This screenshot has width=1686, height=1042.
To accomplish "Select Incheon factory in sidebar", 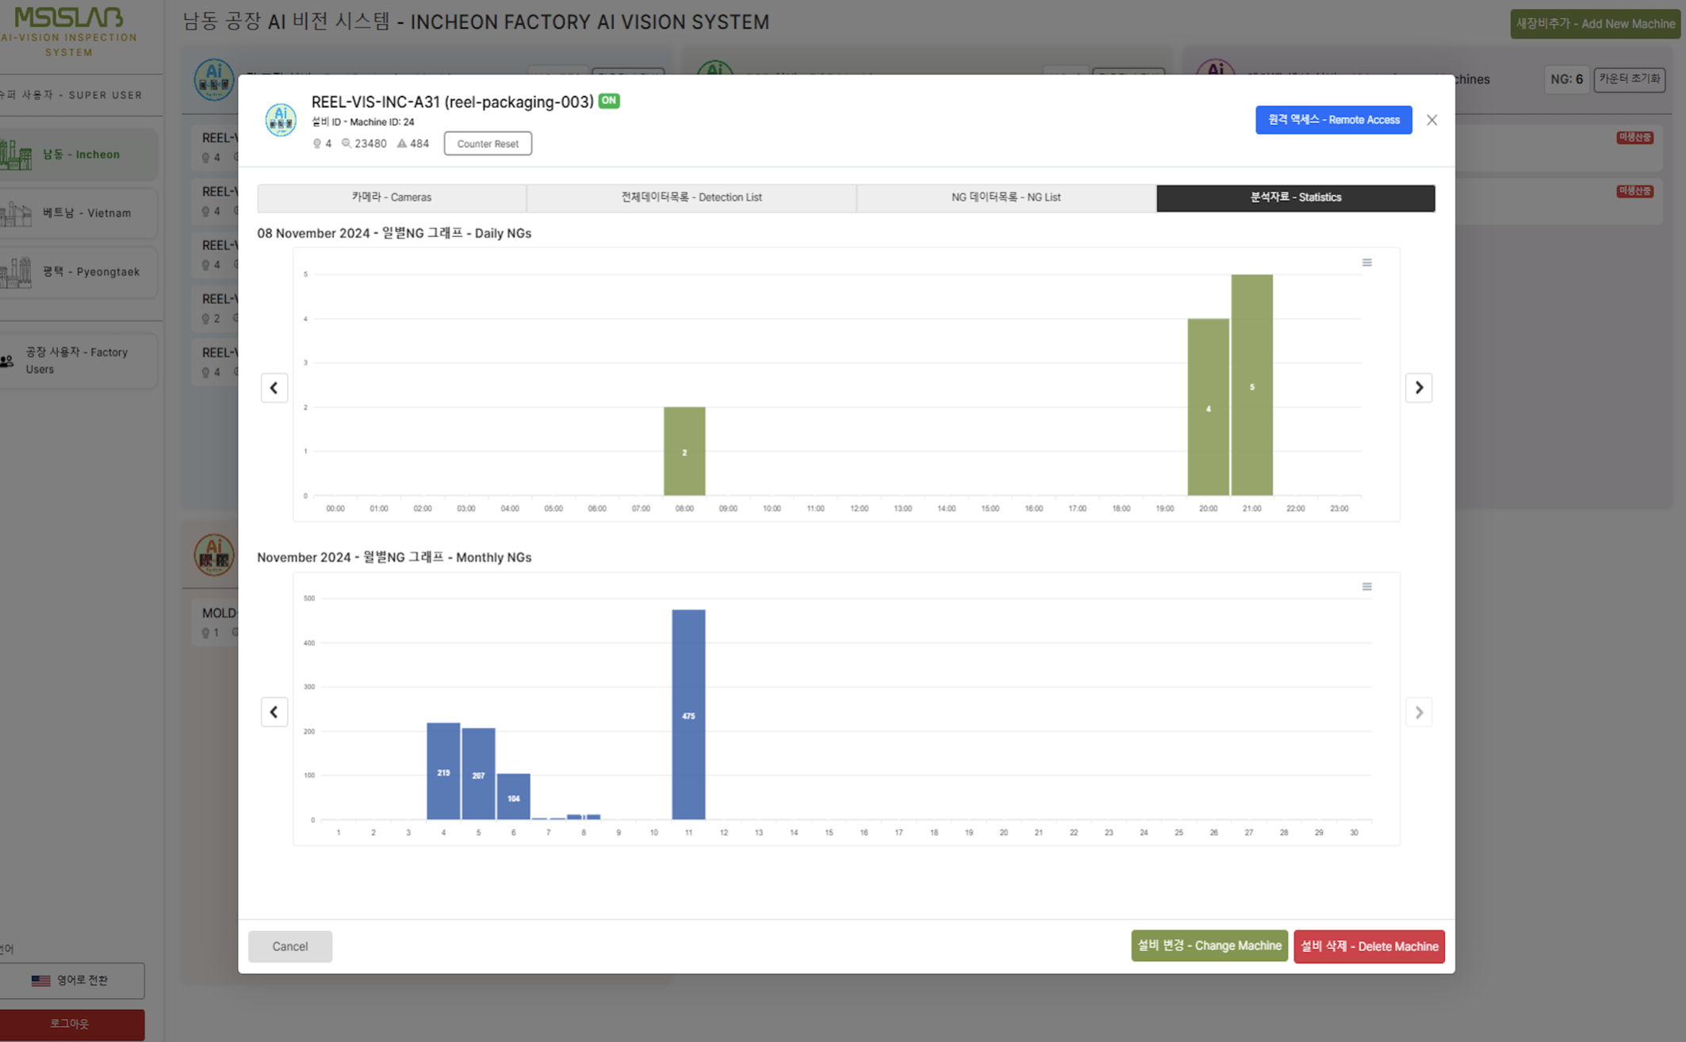I will point(78,155).
